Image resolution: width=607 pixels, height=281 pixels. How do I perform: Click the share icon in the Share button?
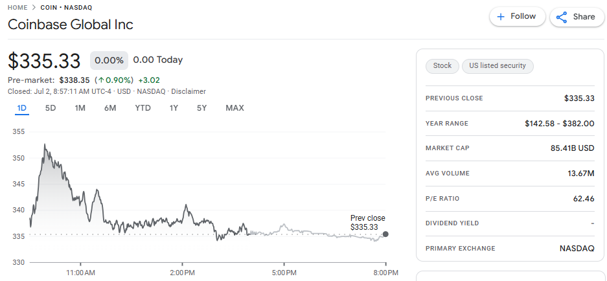tap(561, 17)
